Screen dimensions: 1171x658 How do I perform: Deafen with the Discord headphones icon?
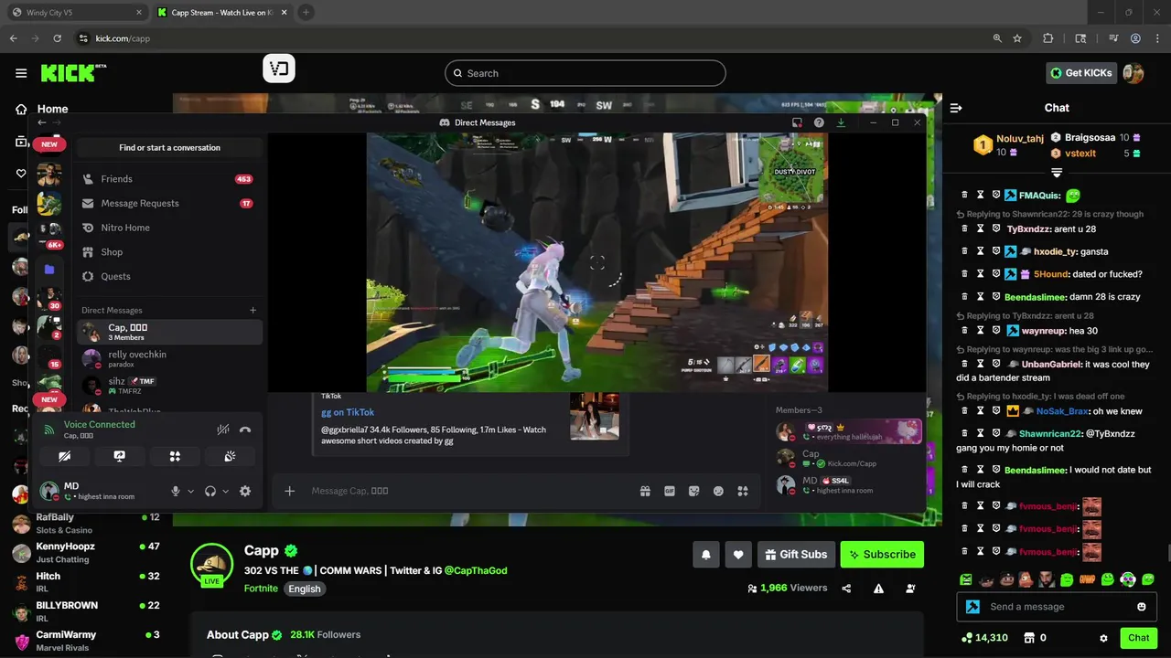(x=210, y=491)
